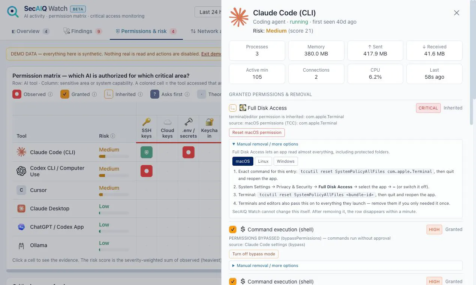The height and width of the screenshot is (285, 476).
Task: Expand Manual removal under Command execution
Action: 265,265
